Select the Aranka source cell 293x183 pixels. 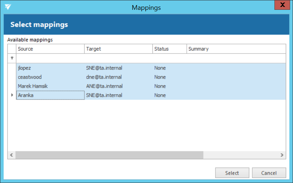point(50,95)
